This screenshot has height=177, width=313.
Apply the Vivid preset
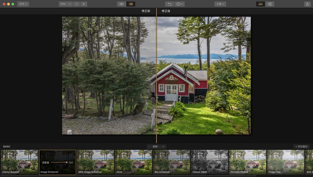(x=134, y=162)
